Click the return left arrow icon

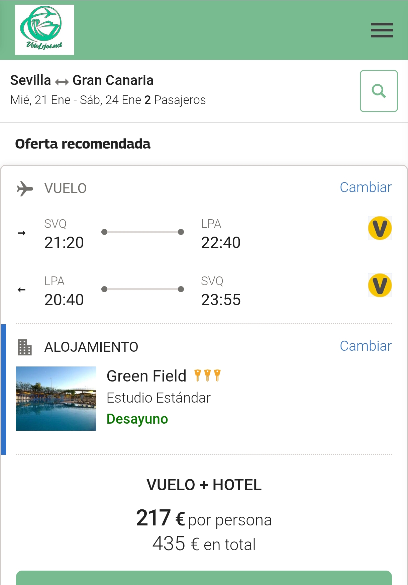(22, 290)
